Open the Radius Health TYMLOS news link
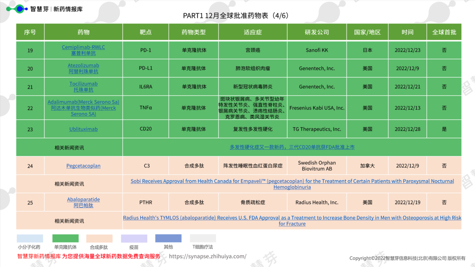Image resolution: width=475 pixels, height=267 pixels. 292,221
